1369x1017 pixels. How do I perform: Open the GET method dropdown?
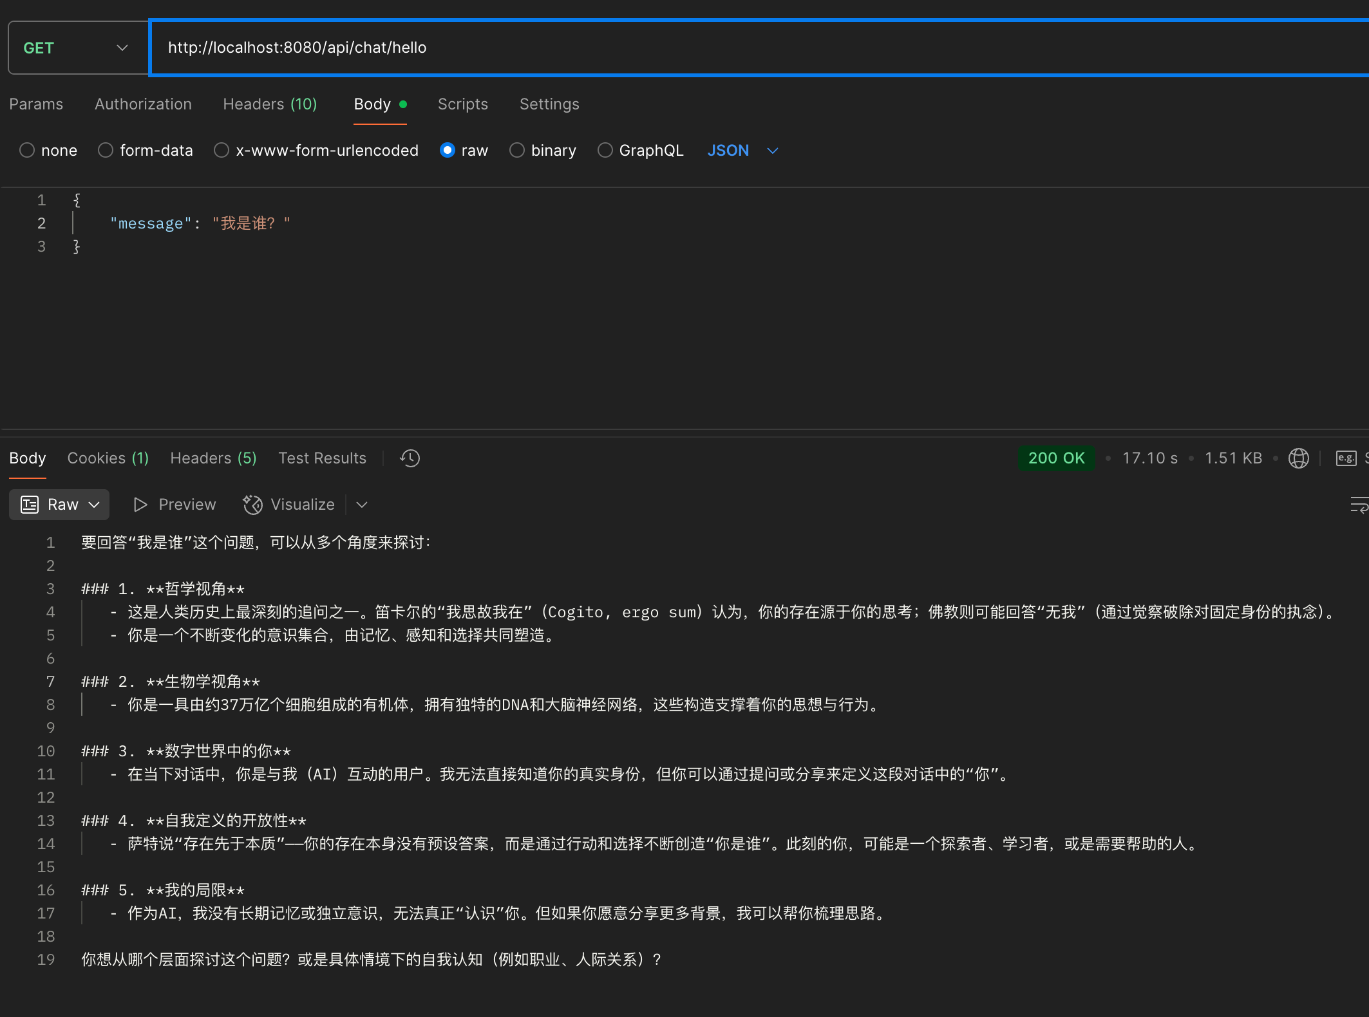[77, 48]
